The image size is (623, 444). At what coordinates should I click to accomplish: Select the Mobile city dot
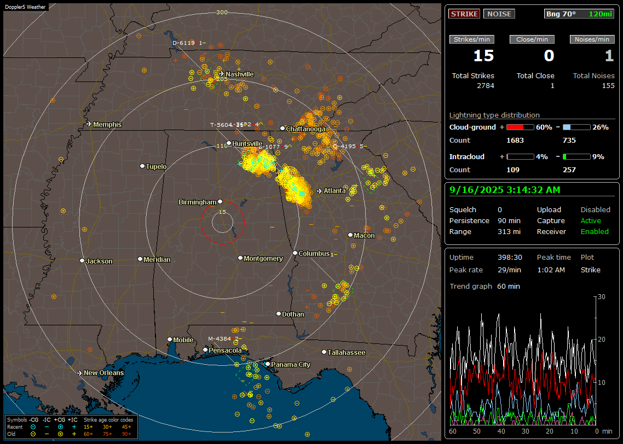click(x=170, y=339)
